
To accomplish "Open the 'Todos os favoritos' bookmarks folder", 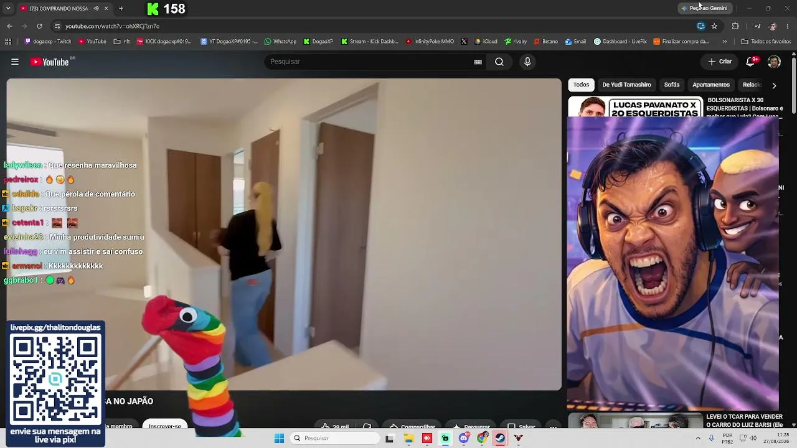I will [766, 42].
